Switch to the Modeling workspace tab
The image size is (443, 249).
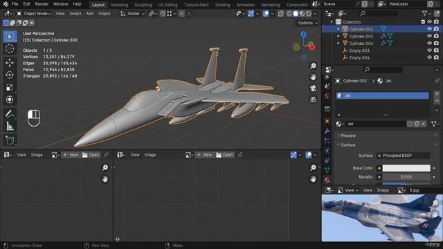point(119,5)
